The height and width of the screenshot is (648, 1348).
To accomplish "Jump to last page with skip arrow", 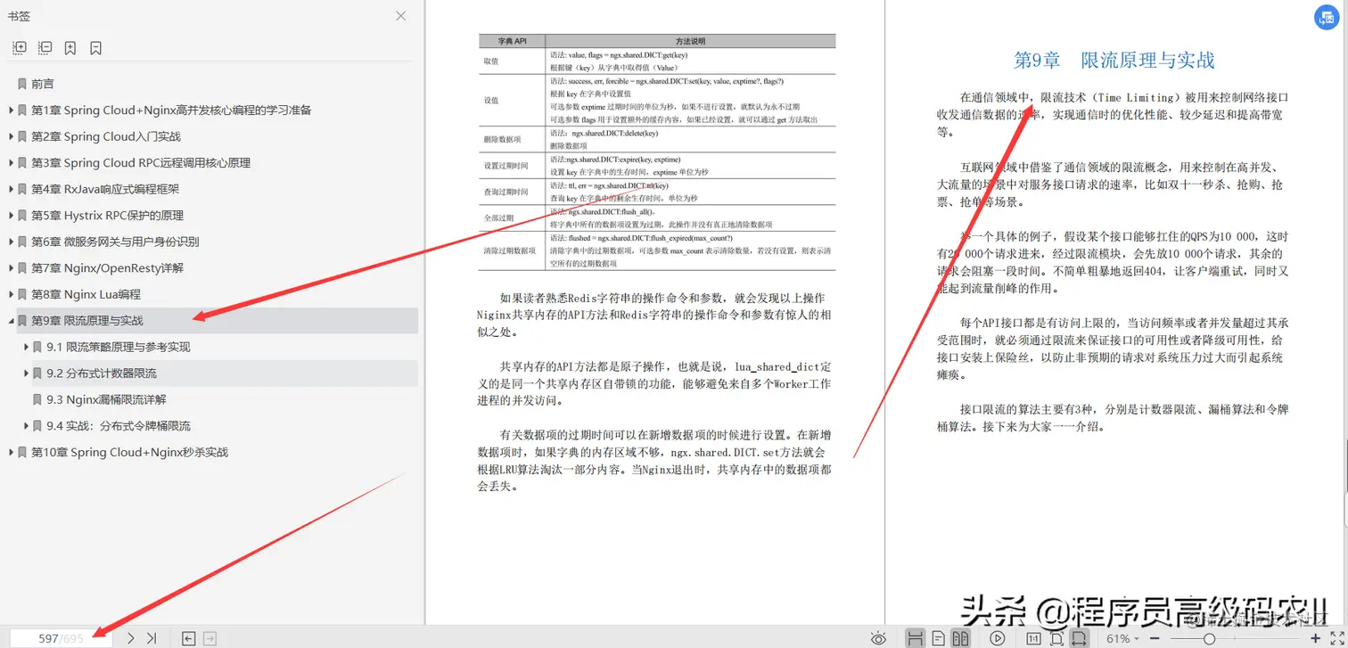I will click(x=151, y=638).
